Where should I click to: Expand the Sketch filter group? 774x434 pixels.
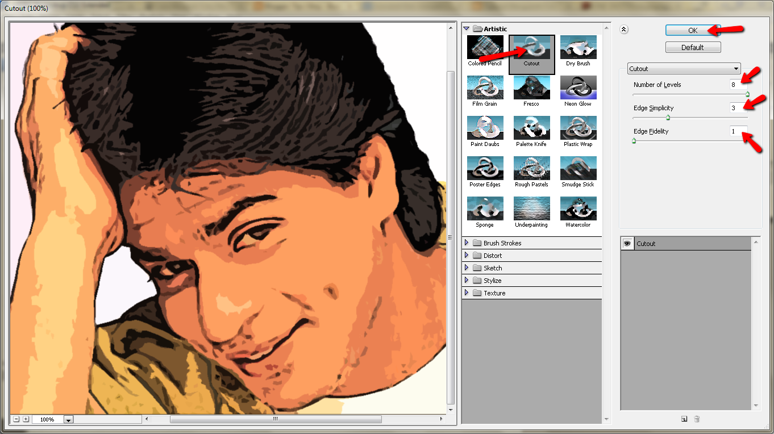pos(467,268)
